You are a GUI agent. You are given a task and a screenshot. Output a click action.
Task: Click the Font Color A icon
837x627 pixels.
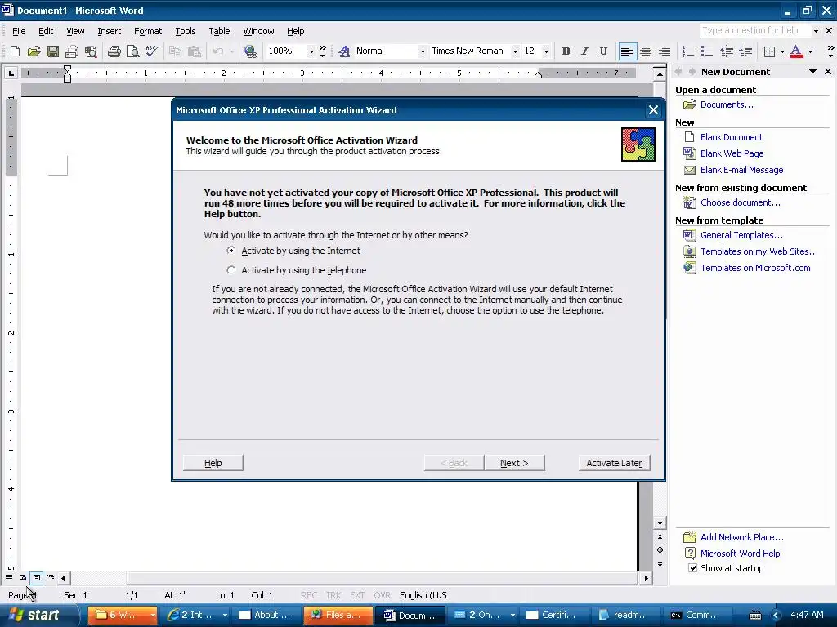796,51
